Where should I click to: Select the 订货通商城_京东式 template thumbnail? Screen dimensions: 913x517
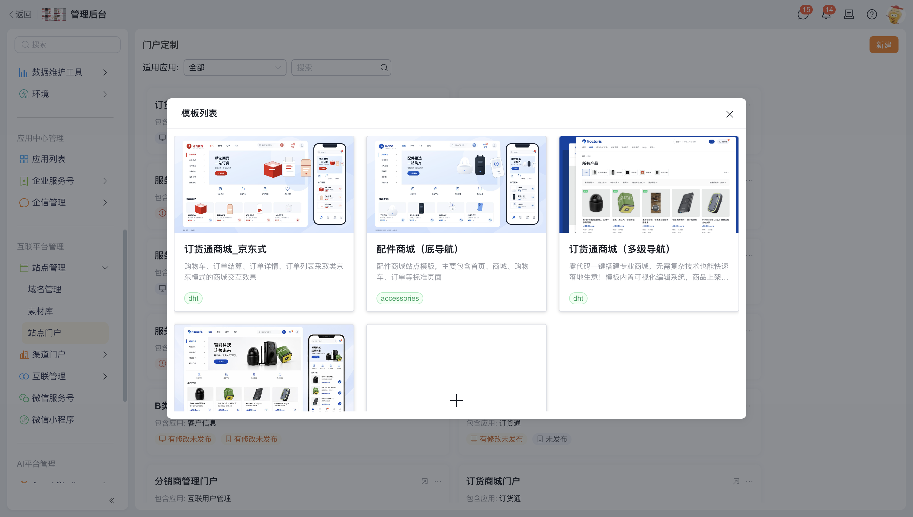[x=264, y=184]
